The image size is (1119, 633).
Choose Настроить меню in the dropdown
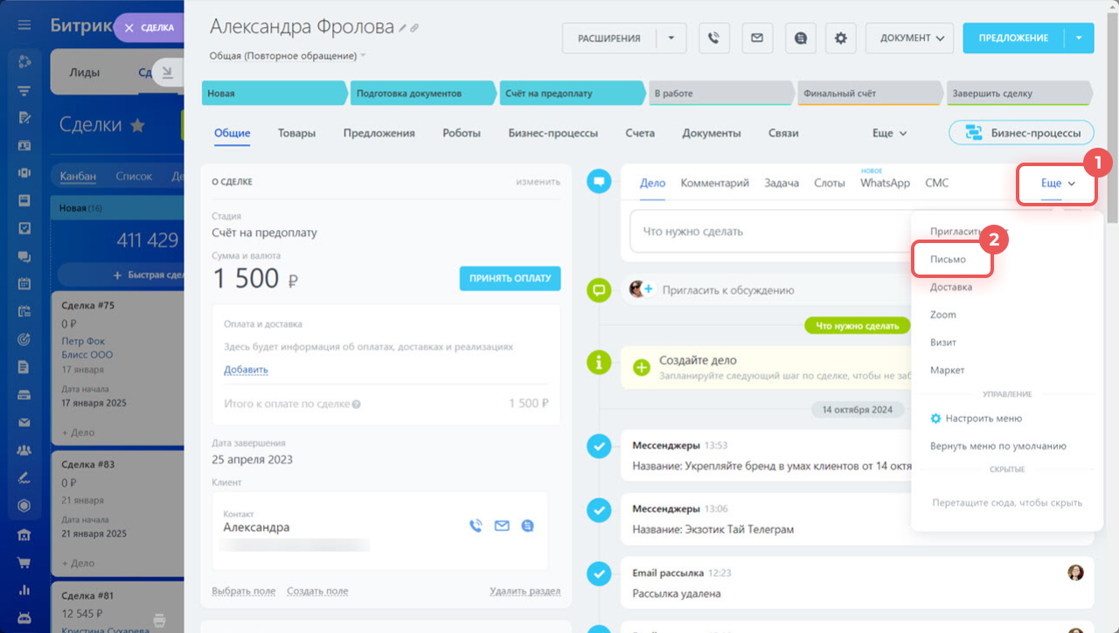[983, 419]
